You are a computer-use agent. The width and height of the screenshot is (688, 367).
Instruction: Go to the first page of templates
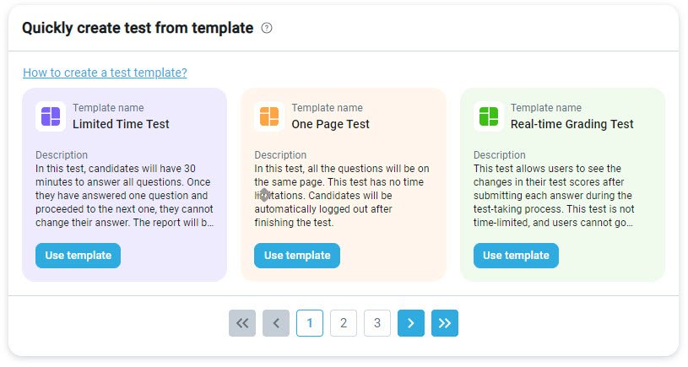tap(242, 322)
